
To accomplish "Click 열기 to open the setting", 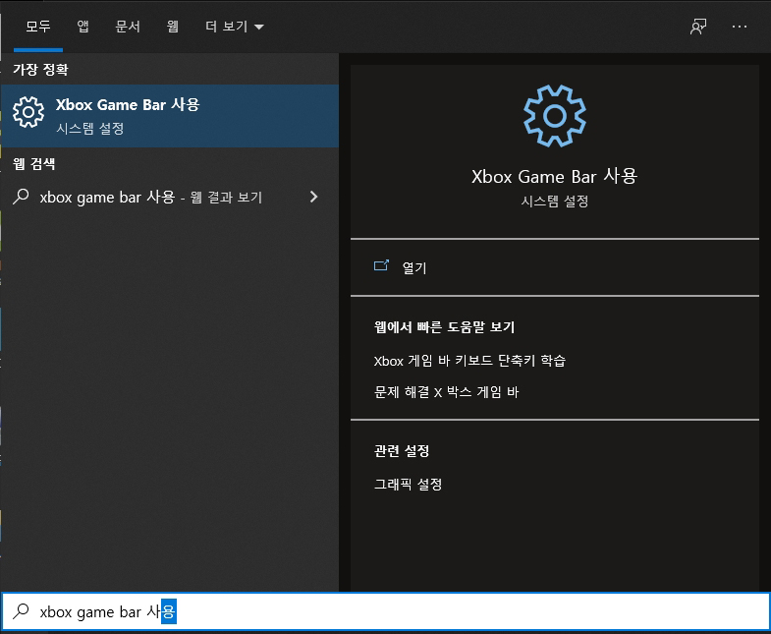I will [414, 267].
